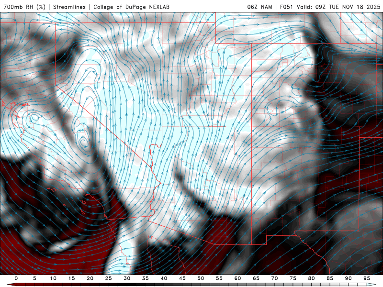
Task: Click the "5" value on the RH scale
Action: 34,278
